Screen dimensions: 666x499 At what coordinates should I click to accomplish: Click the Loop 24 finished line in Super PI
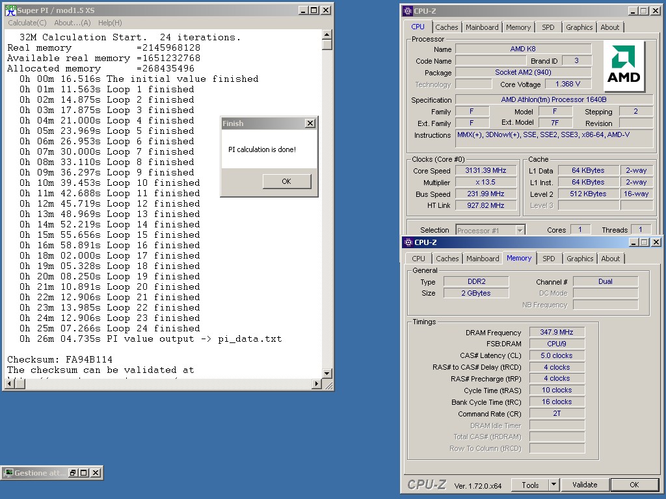click(109, 328)
